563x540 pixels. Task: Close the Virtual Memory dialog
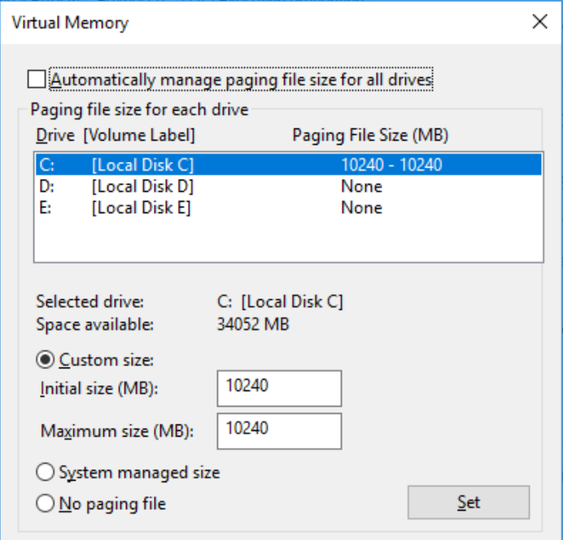point(539,22)
